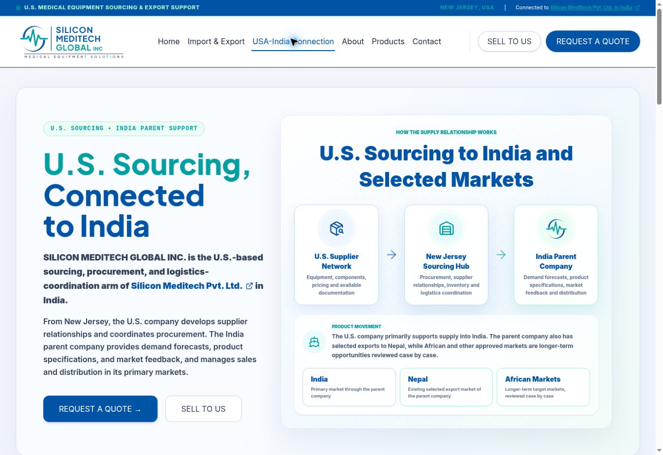The height and width of the screenshot is (455, 663).
Task: Open the Home menu item
Action: [169, 42]
